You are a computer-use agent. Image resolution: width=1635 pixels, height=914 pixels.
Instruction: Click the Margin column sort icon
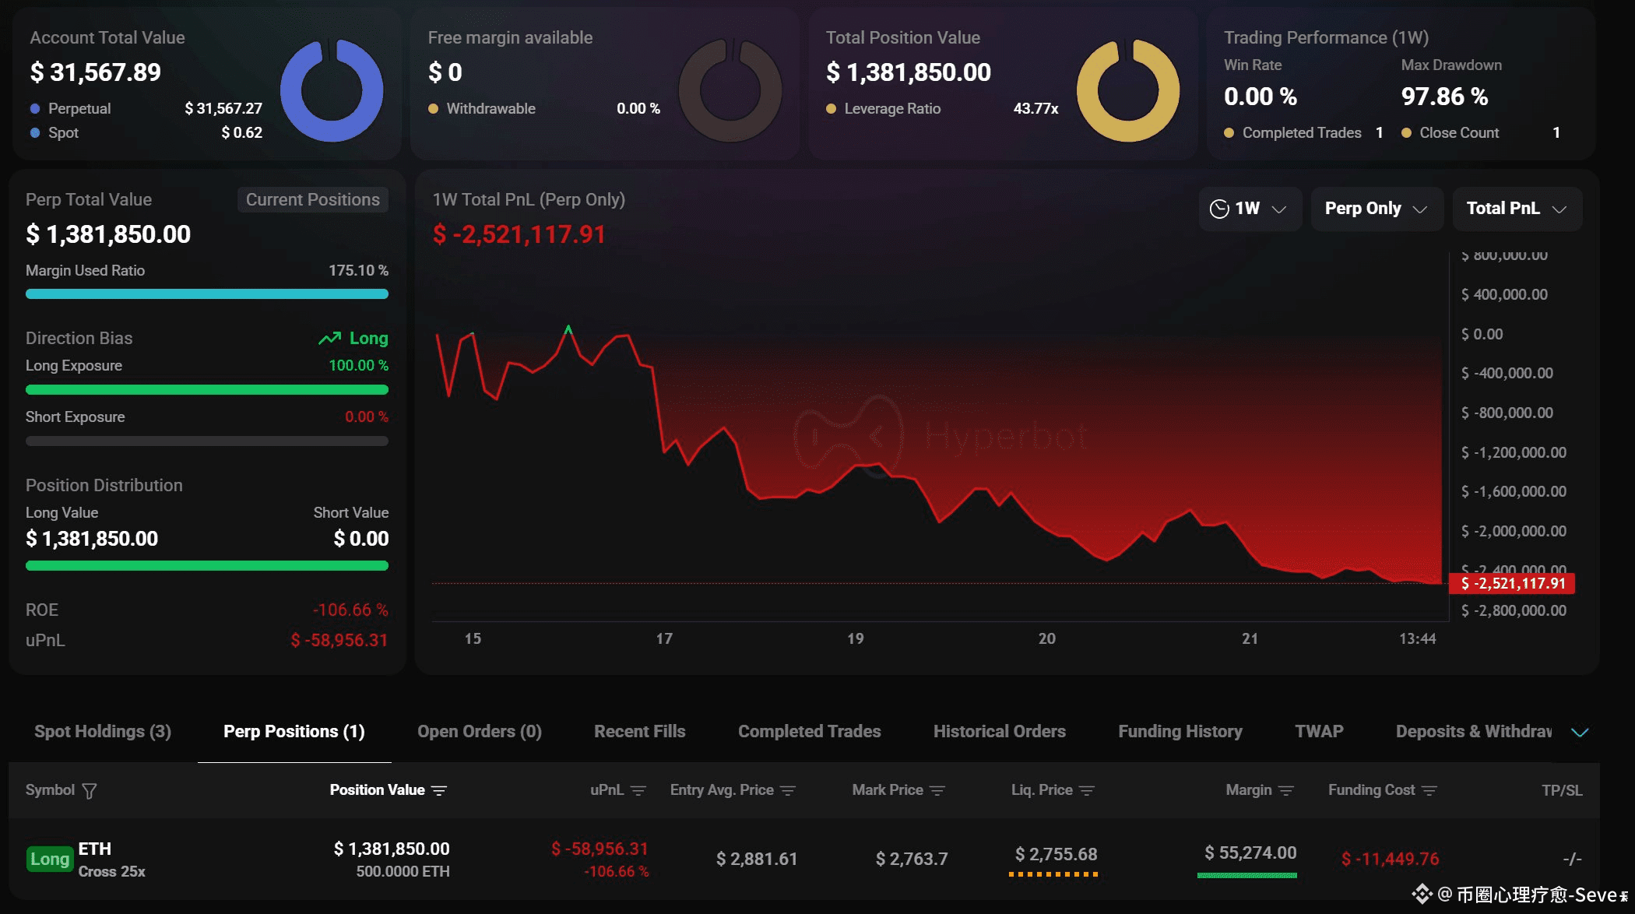(x=1286, y=791)
